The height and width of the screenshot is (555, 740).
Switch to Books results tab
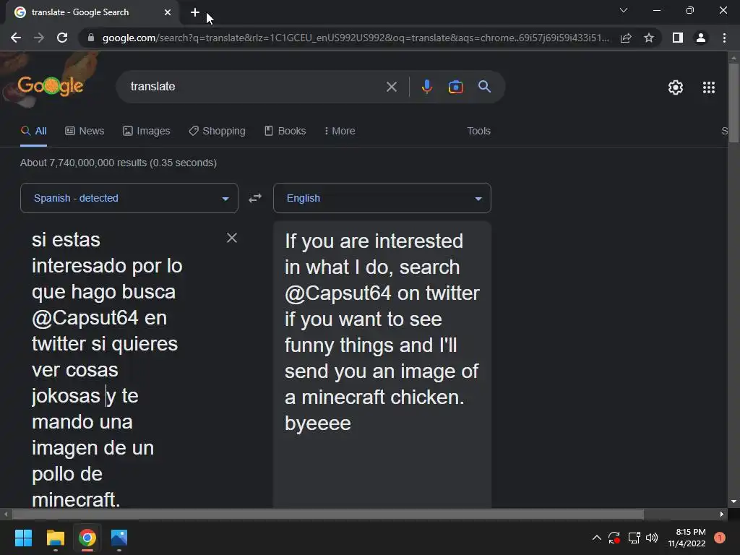point(285,132)
